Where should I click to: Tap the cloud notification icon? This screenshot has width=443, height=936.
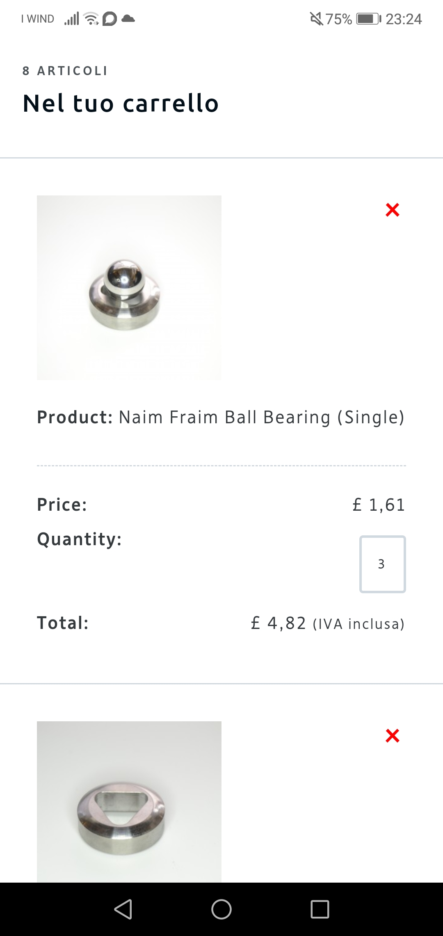[128, 18]
